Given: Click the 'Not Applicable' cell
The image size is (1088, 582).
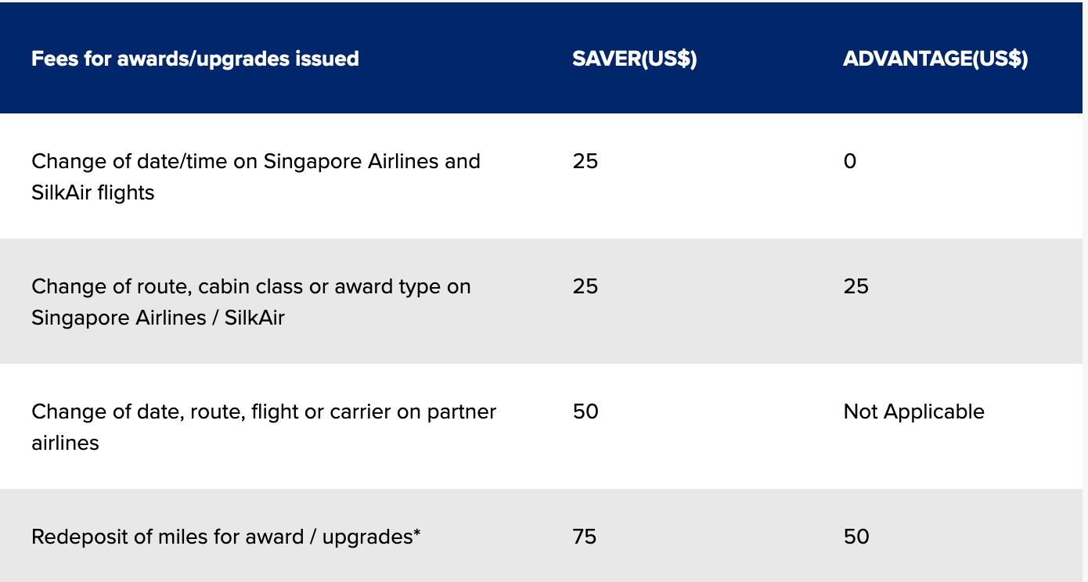Looking at the screenshot, I should pyautogui.click(x=913, y=412).
